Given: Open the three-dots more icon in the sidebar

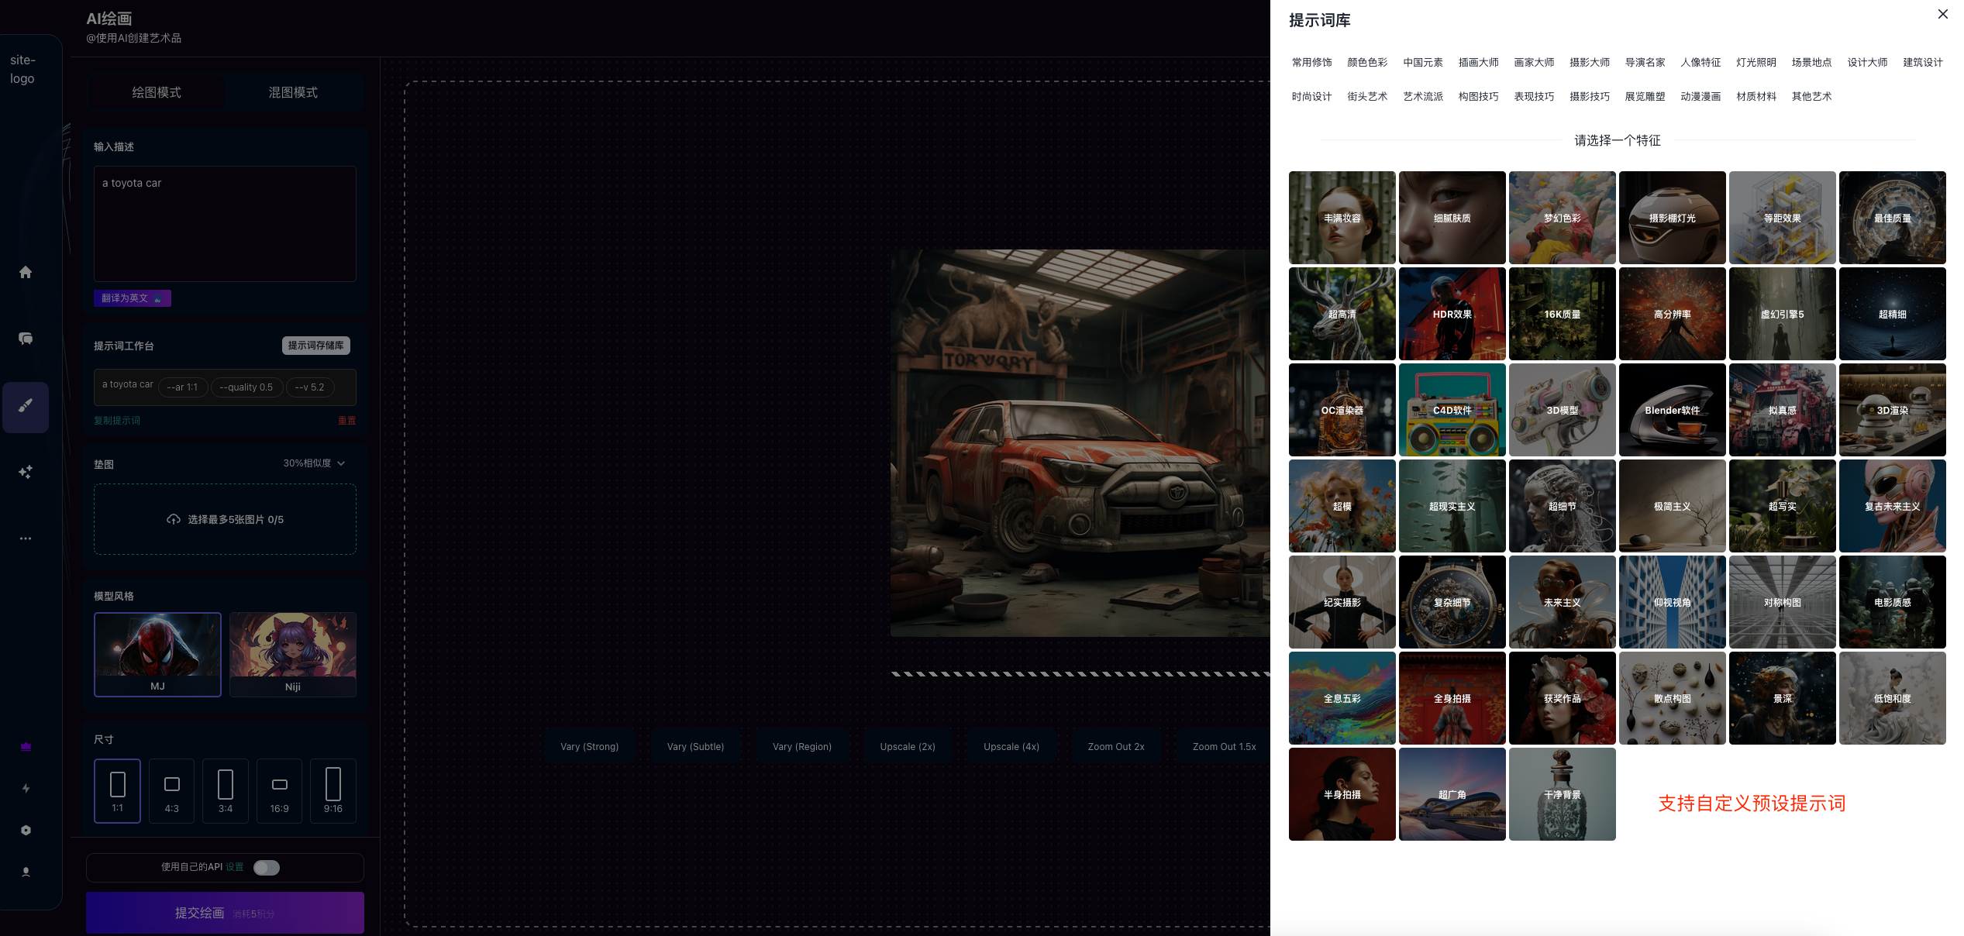Looking at the screenshot, I should coord(26,539).
